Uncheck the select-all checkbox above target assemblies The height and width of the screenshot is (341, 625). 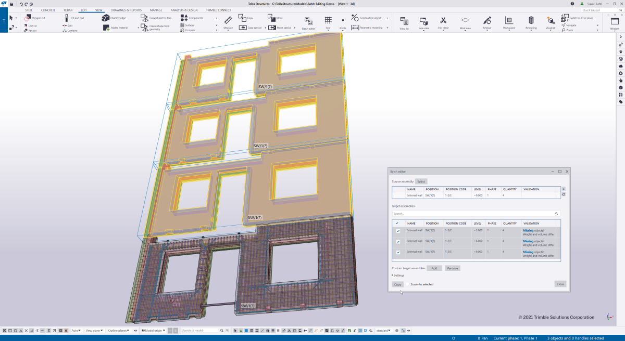(396, 223)
